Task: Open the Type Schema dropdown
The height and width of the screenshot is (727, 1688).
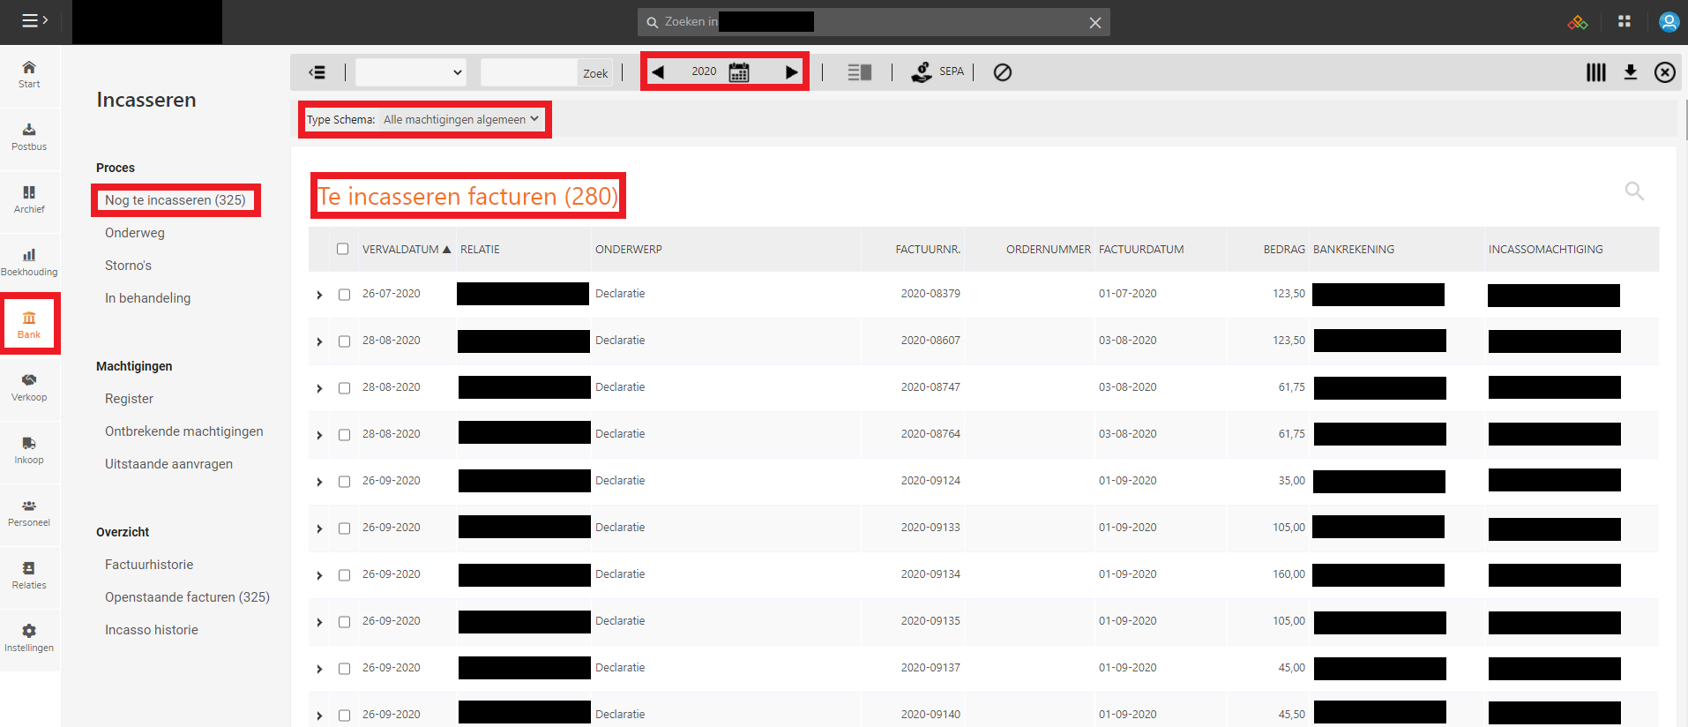Action: (460, 120)
